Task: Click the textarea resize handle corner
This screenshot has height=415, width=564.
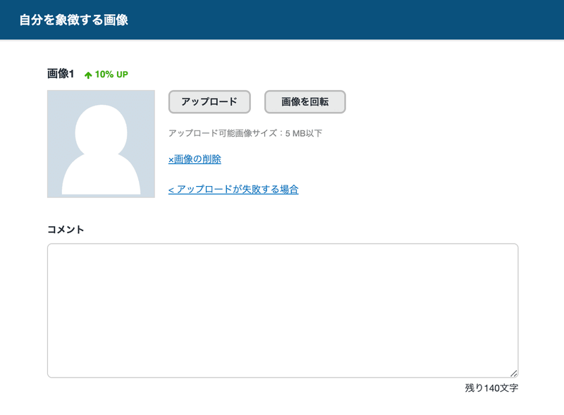Action: pyautogui.click(x=514, y=371)
